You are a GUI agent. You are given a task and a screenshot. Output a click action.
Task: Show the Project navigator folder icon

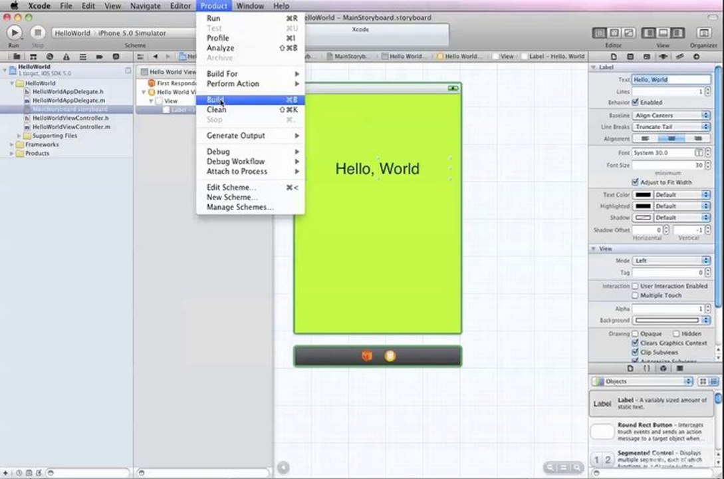pos(17,57)
